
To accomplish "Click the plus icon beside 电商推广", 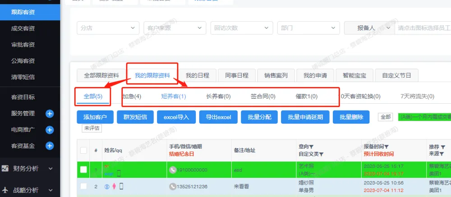I will pyautogui.click(x=50, y=130).
